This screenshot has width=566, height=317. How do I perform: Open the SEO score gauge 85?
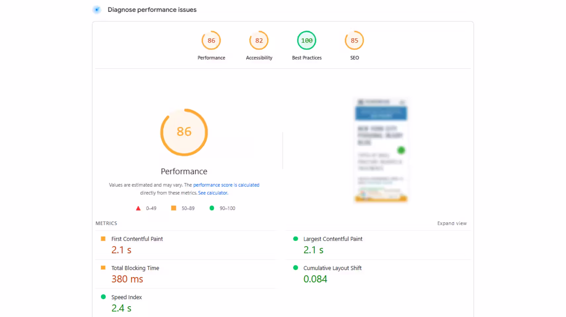(354, 40)
